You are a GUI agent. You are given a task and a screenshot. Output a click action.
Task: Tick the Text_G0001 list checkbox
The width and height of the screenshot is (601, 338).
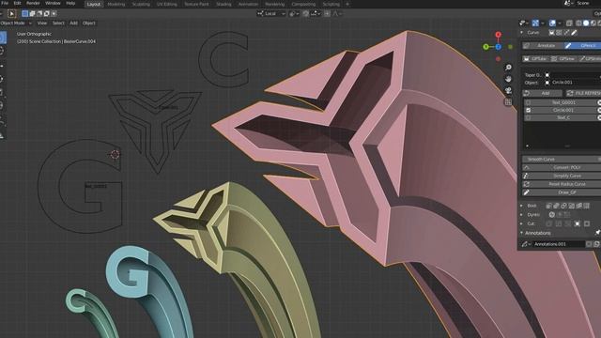point(529,102)
